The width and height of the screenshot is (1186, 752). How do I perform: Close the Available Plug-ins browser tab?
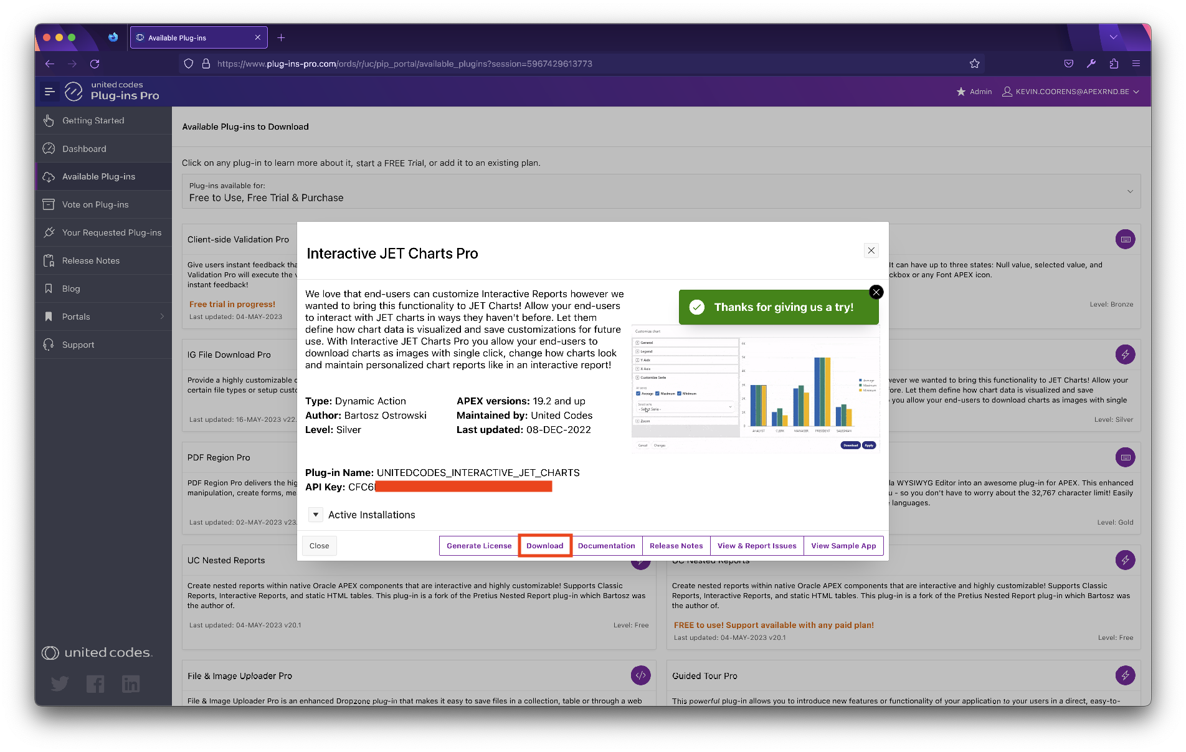point(258,37)
